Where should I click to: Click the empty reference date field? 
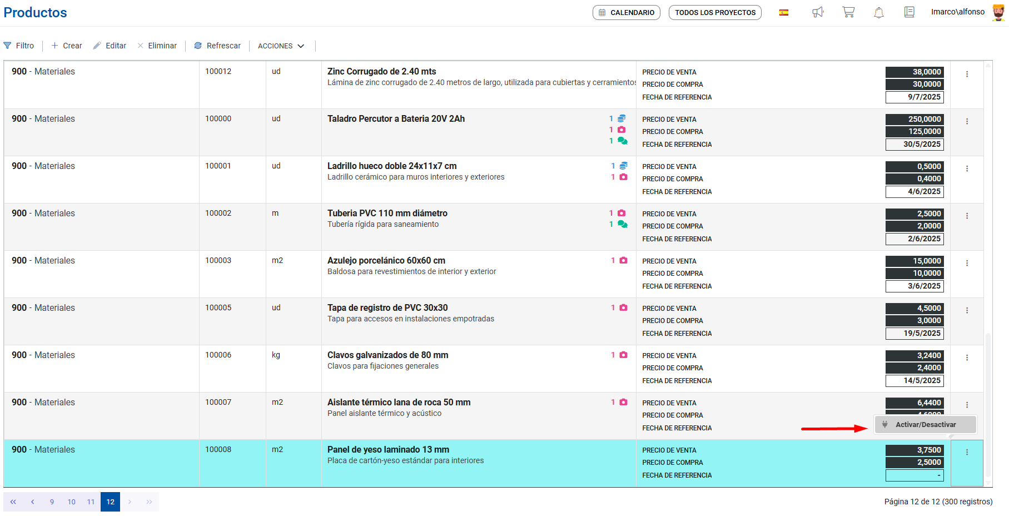[x=914, y=475]
